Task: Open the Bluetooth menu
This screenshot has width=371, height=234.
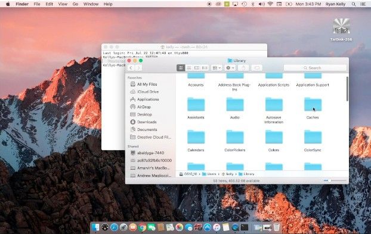Action: (253, 4)
